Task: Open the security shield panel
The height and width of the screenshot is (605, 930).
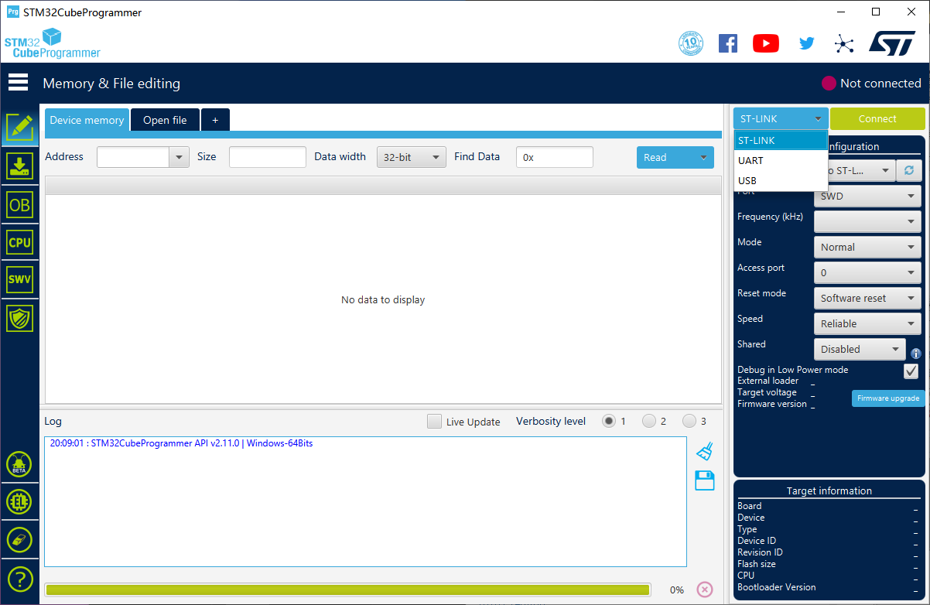Action: click(x=19, y=318)
